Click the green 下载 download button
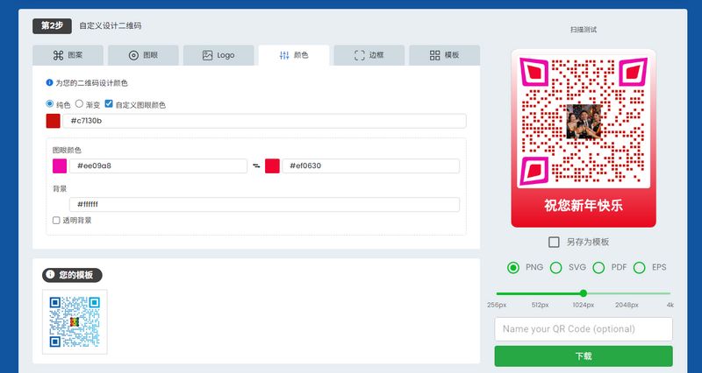The image size is (702, 373). click(x=584, y=356)
